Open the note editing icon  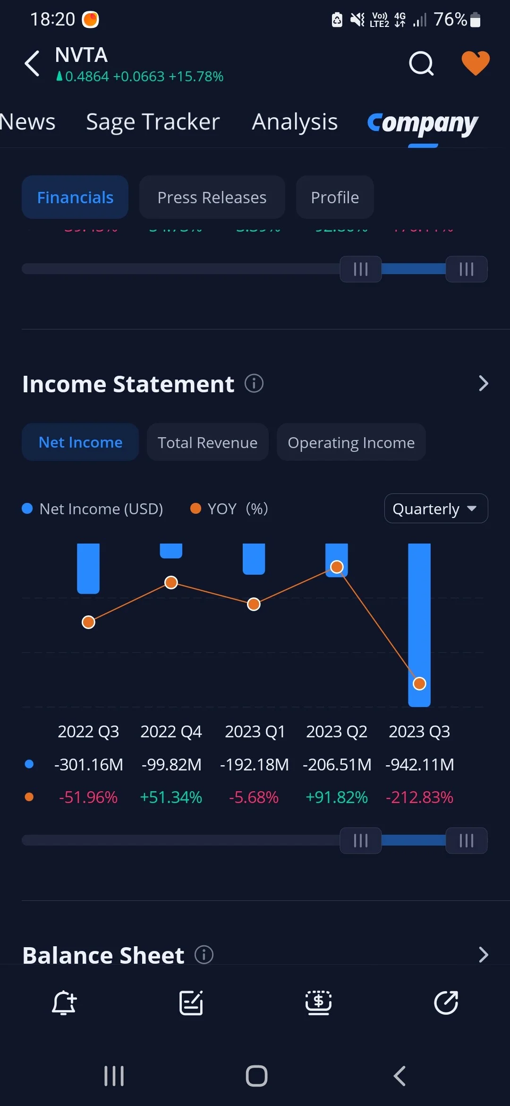click(191, 1002)
